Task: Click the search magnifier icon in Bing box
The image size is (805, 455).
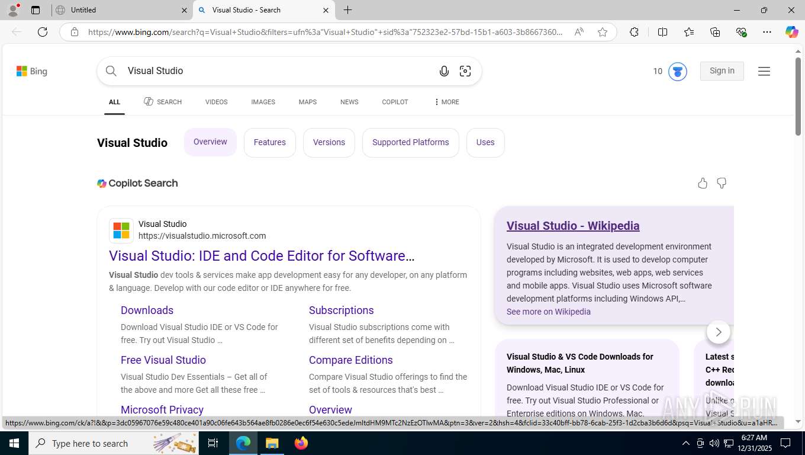Action: (111, 71)
